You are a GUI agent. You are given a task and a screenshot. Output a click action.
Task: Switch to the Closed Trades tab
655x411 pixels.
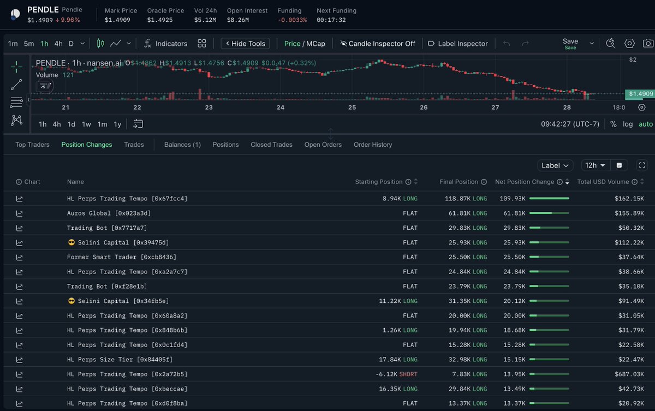(x=271, y=145)
